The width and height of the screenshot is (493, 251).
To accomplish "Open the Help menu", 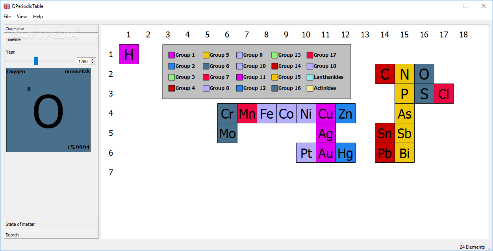I will 38,17.
